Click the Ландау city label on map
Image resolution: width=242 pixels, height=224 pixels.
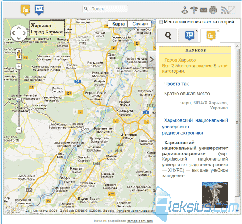point(62,39)
